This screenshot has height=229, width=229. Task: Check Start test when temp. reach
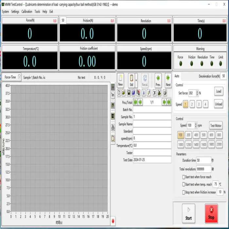click(184, 185)
